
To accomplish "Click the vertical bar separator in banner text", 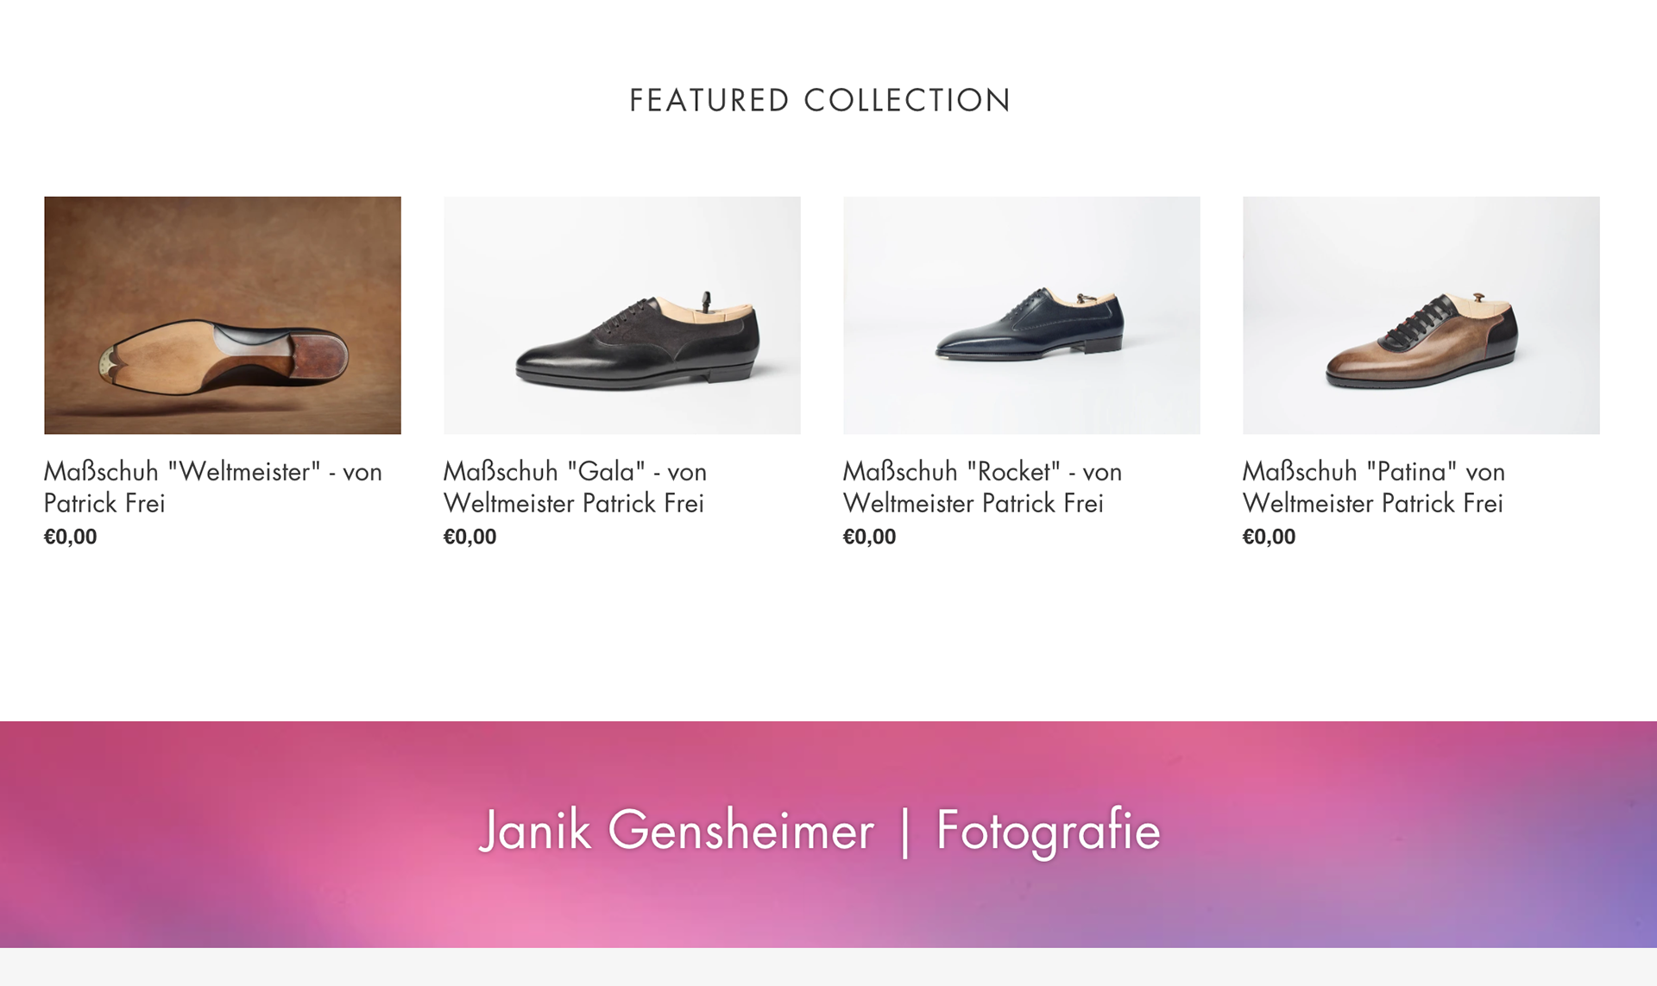I will pyautogui.click(x=904, y=832).
